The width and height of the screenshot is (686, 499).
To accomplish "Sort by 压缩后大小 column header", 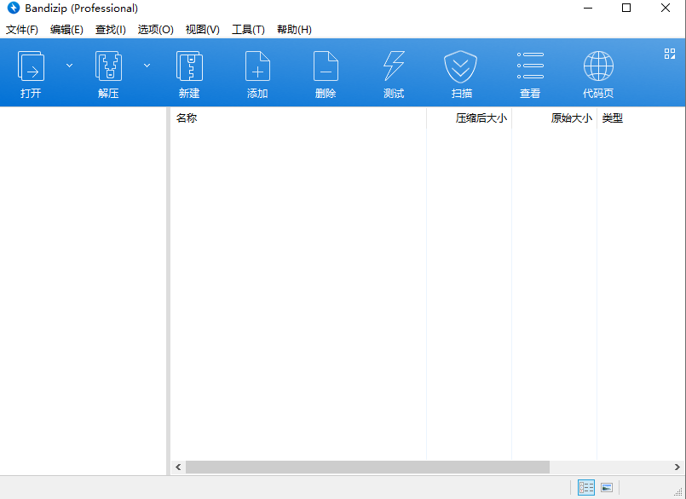I will 469,118.
